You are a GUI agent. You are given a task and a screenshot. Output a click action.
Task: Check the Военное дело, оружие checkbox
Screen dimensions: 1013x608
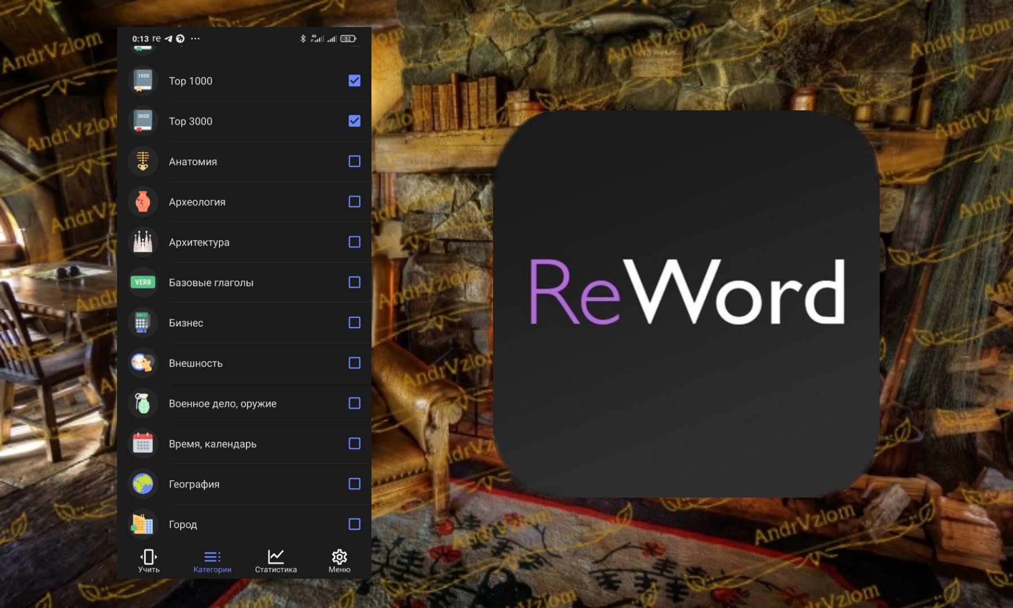(x=355, y=403)
